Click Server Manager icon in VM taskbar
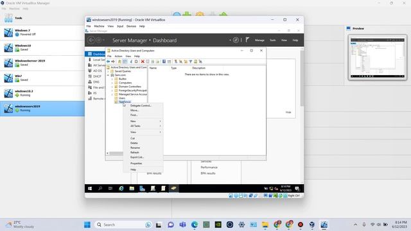411x231 pixels. (142, 188)
